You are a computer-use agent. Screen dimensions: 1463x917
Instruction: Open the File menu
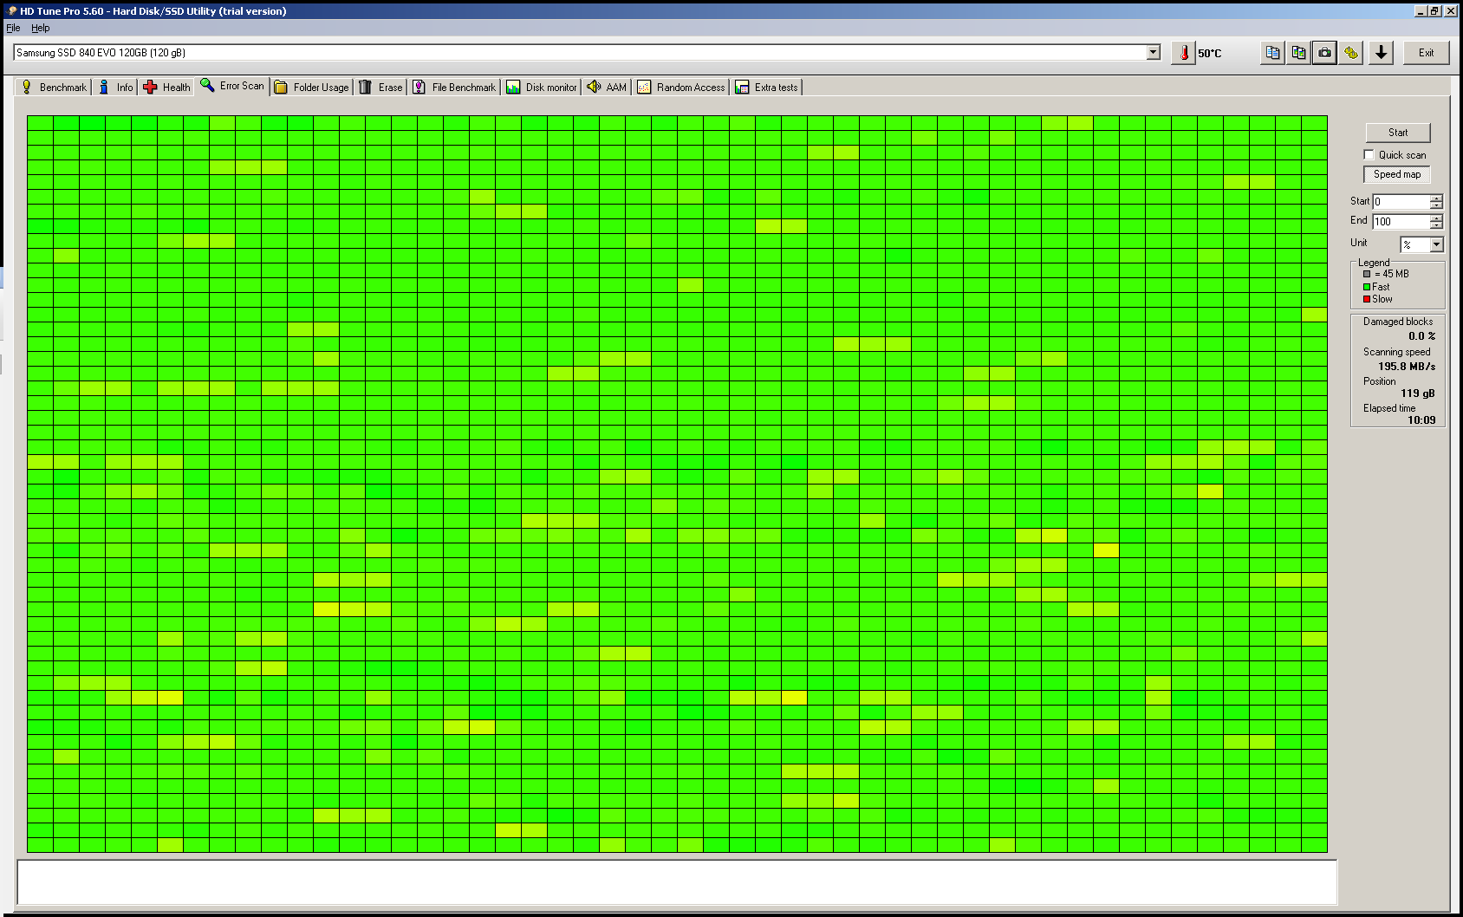(13, 28)
